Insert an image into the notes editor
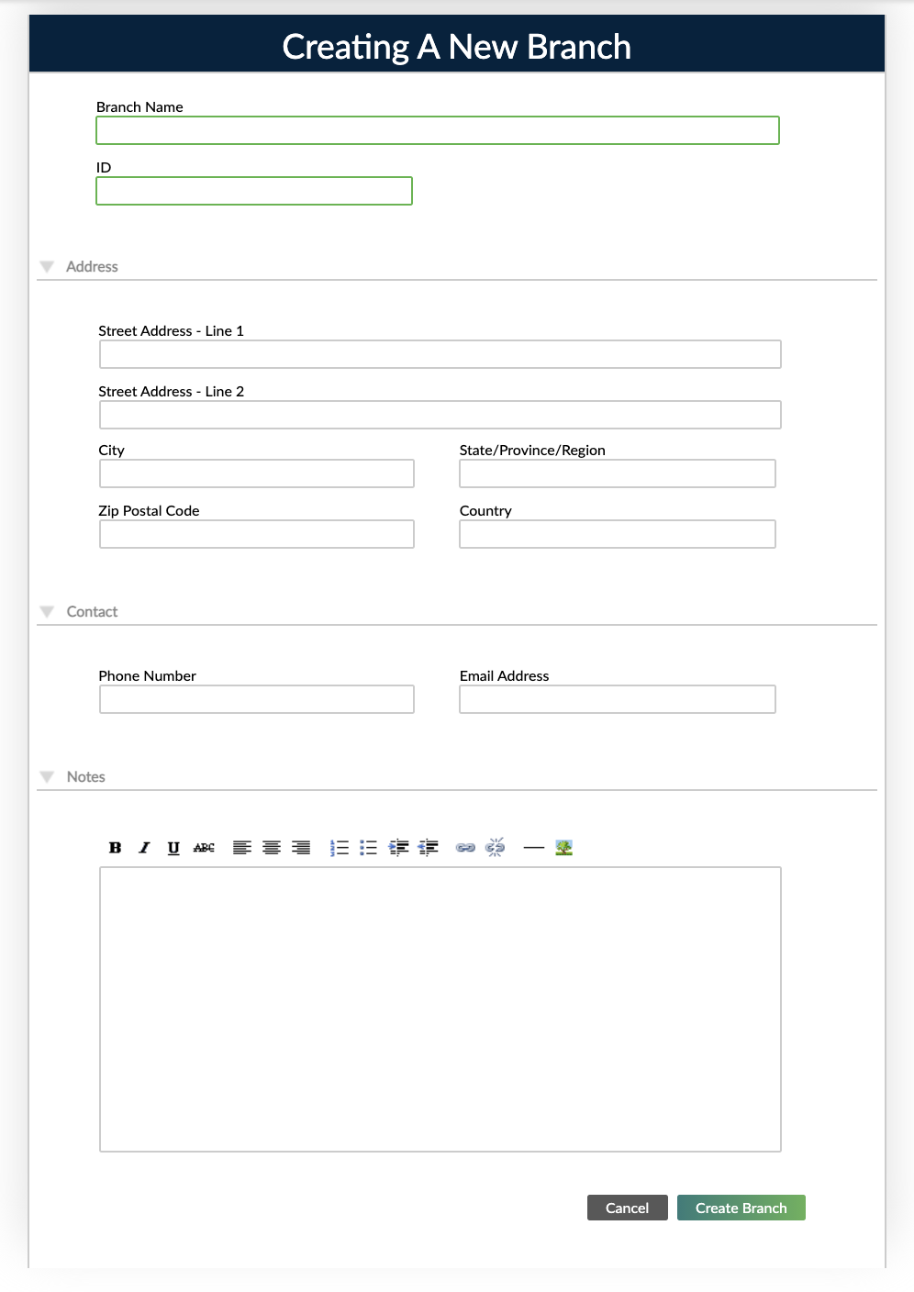The height and width of the screenshot is (1292, 914). click(563, 847)
